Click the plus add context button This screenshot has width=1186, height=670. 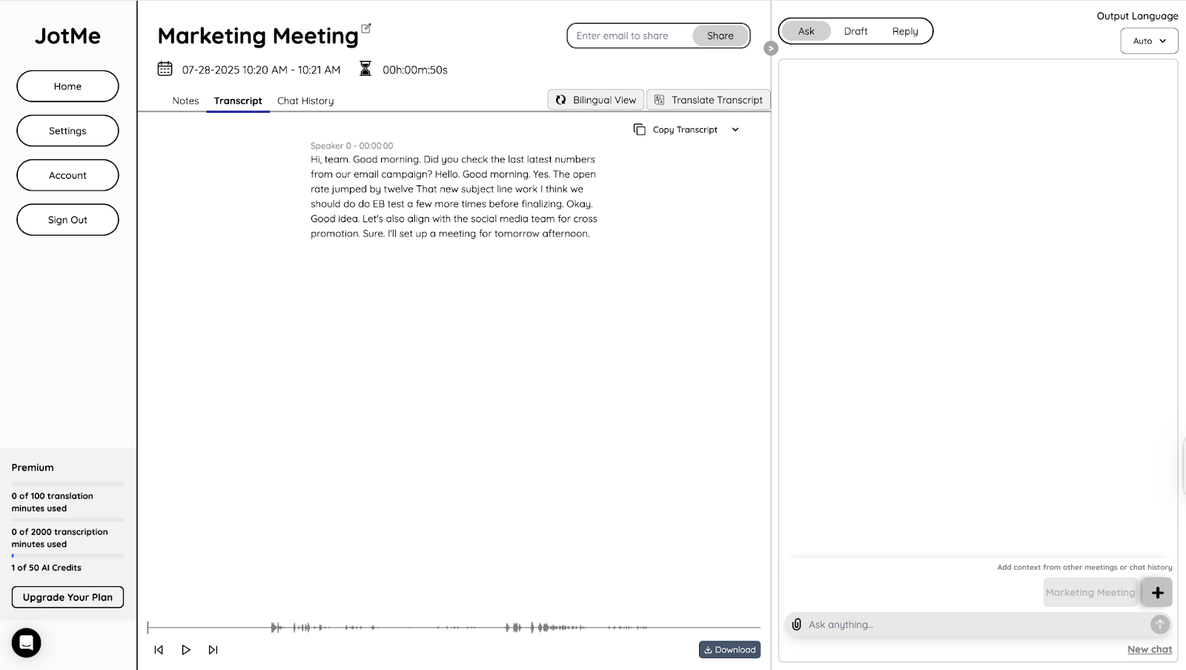pos(1157,592)
